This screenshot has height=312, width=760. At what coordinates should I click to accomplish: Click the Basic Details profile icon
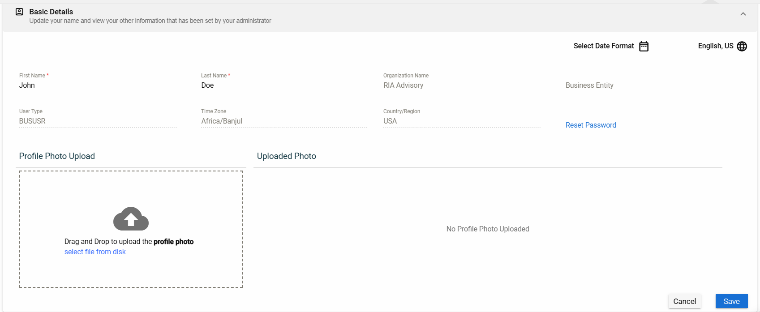coord(19,12)
